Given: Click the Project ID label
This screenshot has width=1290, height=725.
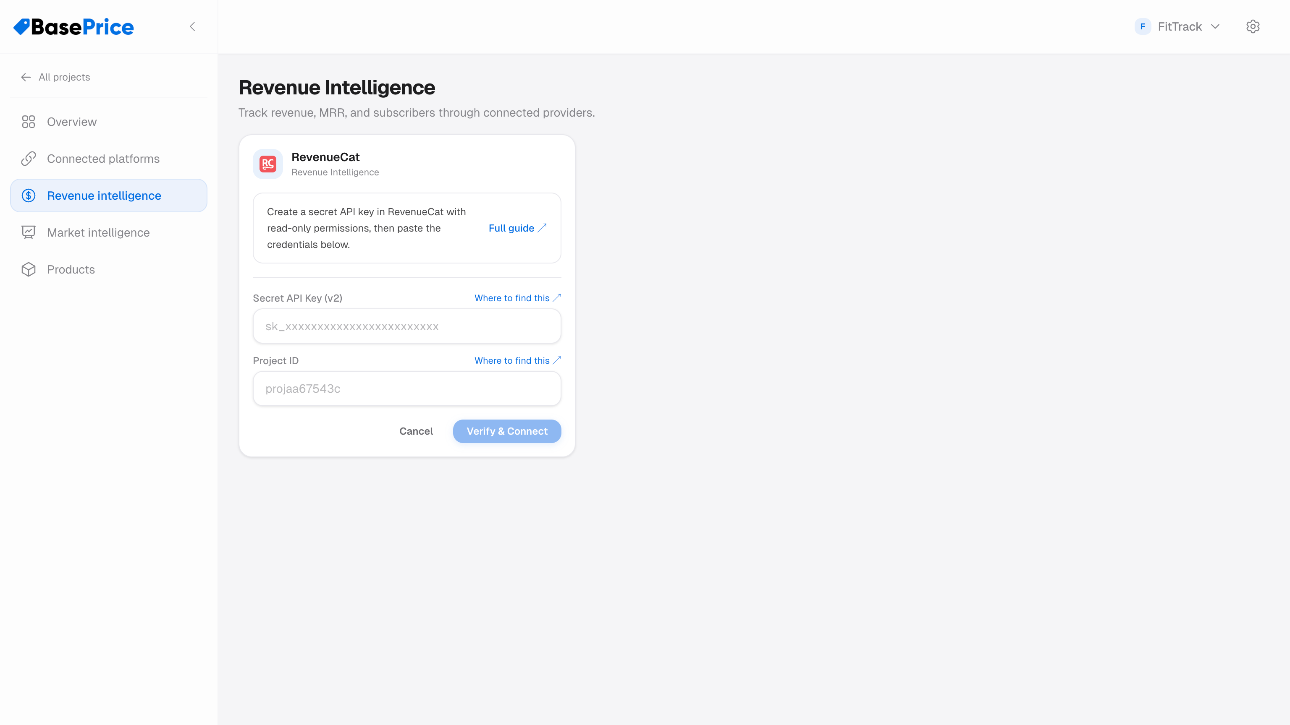Looking at the screenshot, I should click(x=275, y=361).
